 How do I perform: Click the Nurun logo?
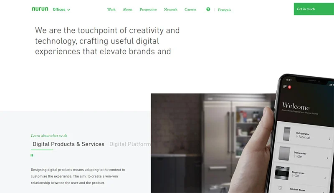tap(40, 9)
